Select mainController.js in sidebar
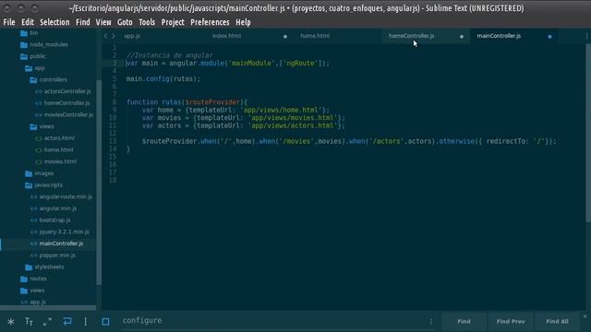This screenshot has height=332, width=591. [x=57, y=243]
